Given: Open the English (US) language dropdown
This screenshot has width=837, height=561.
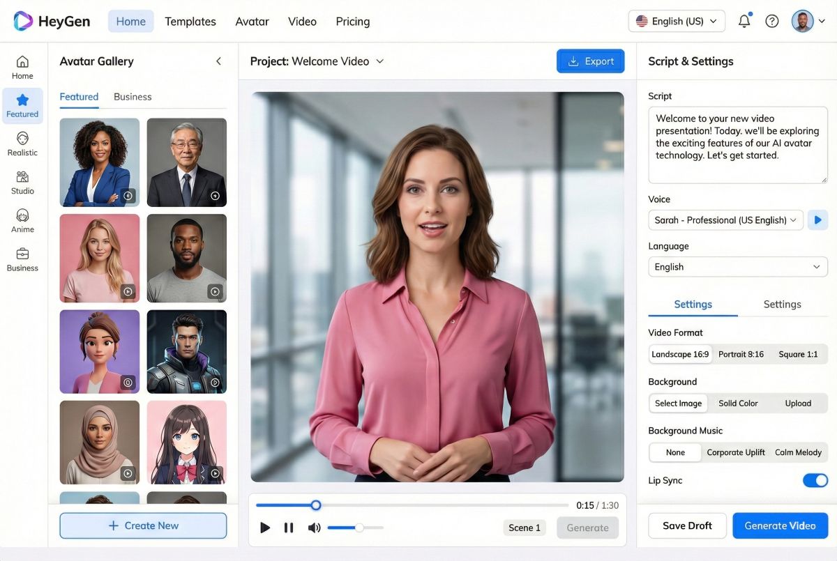Looking at the screenshot, I should [675, 21].
